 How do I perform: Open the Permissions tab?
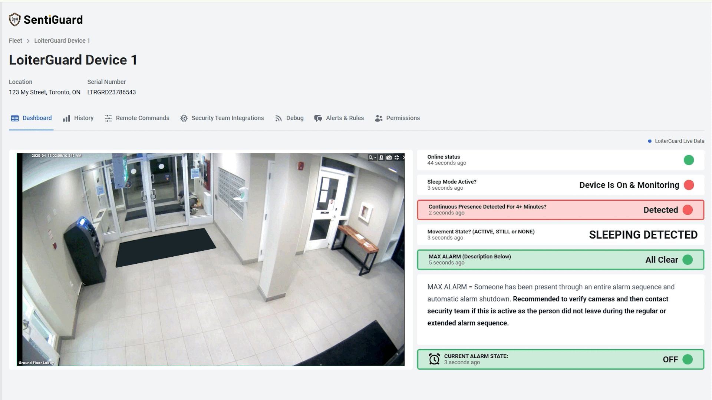(x=398, y=118)
